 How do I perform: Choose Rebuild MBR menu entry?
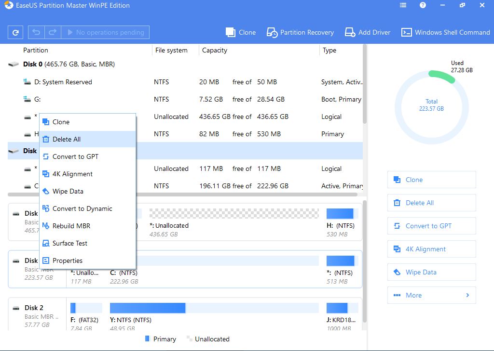71,226
